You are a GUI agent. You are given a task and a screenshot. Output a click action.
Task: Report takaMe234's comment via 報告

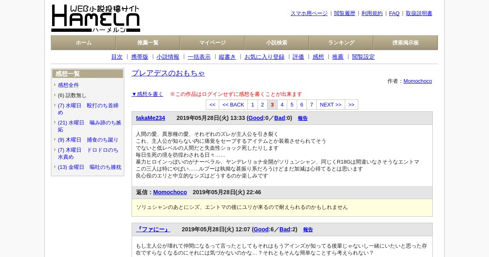(303, 119)
